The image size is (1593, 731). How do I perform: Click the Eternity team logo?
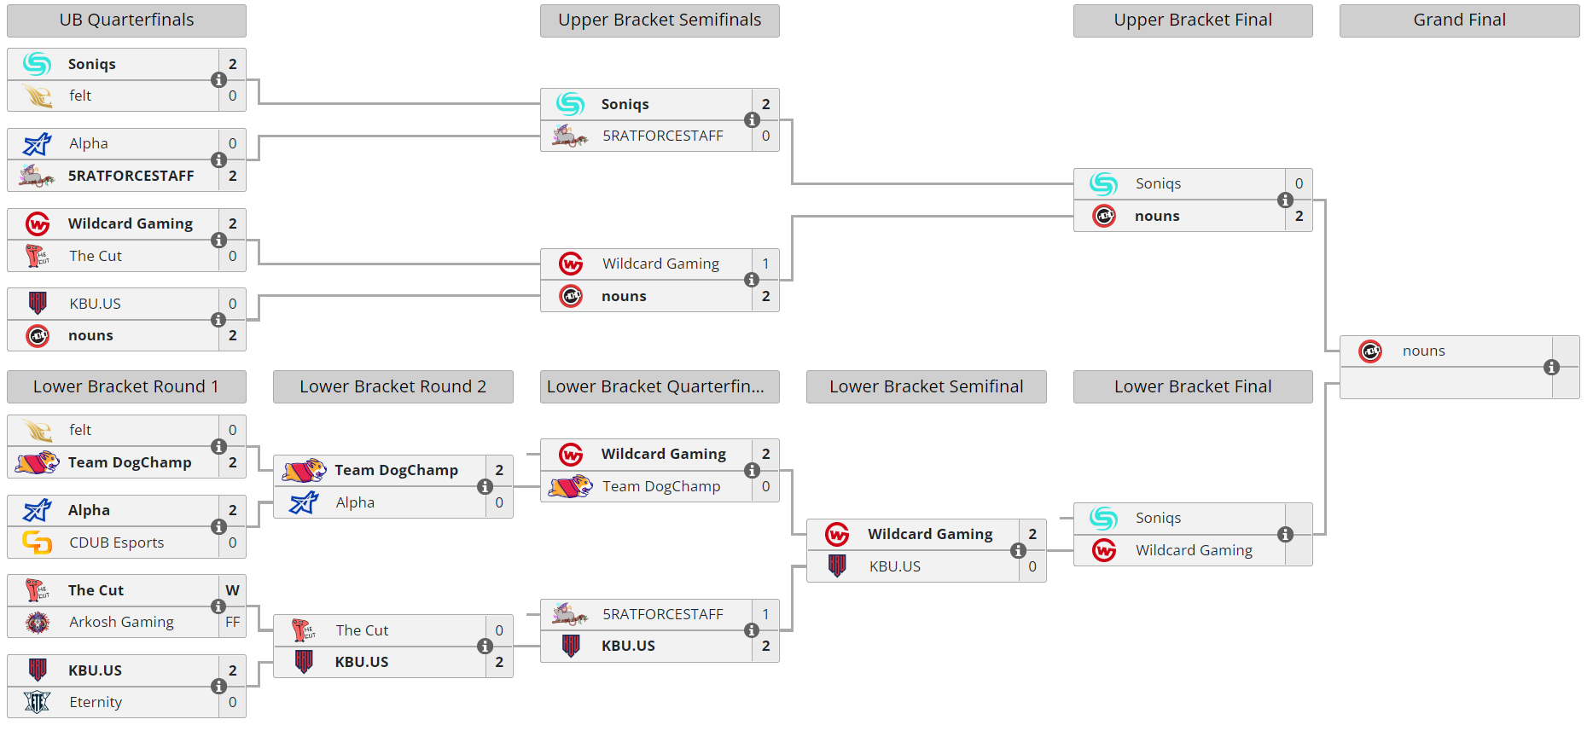tap(37, 702)
